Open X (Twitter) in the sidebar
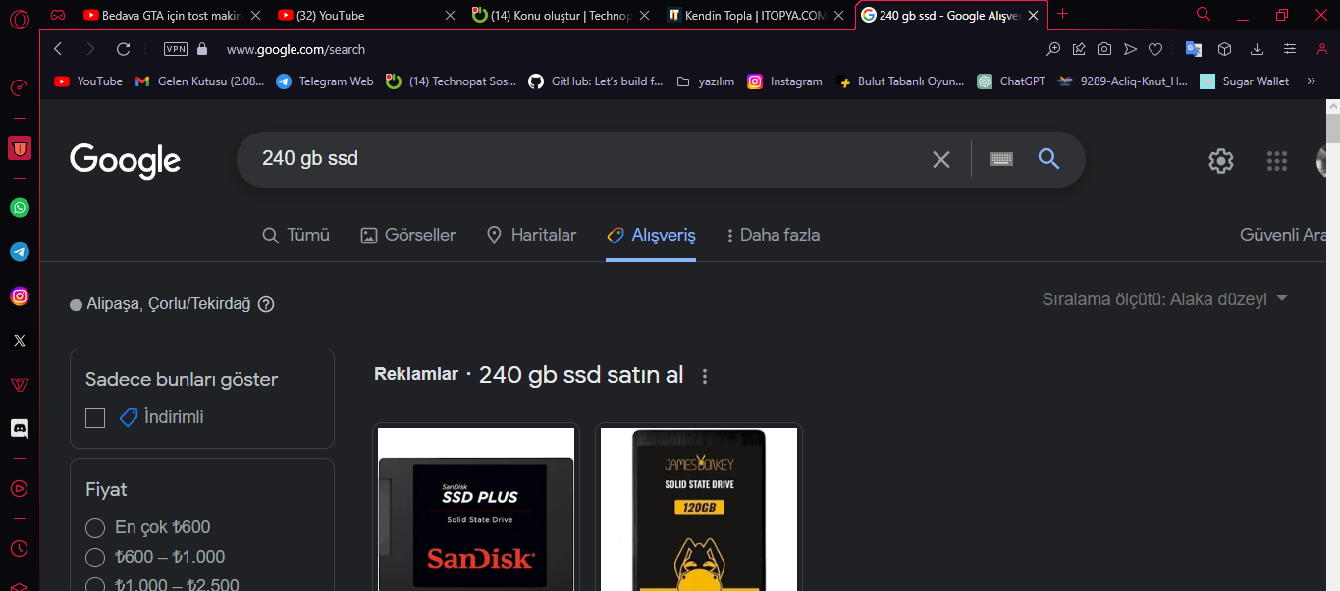This screenshot has width=1340, height=591. tap(20, 341)
